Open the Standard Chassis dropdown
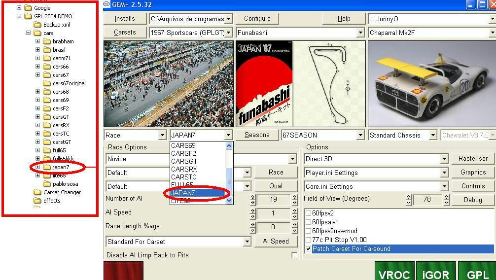 point(433,136)
